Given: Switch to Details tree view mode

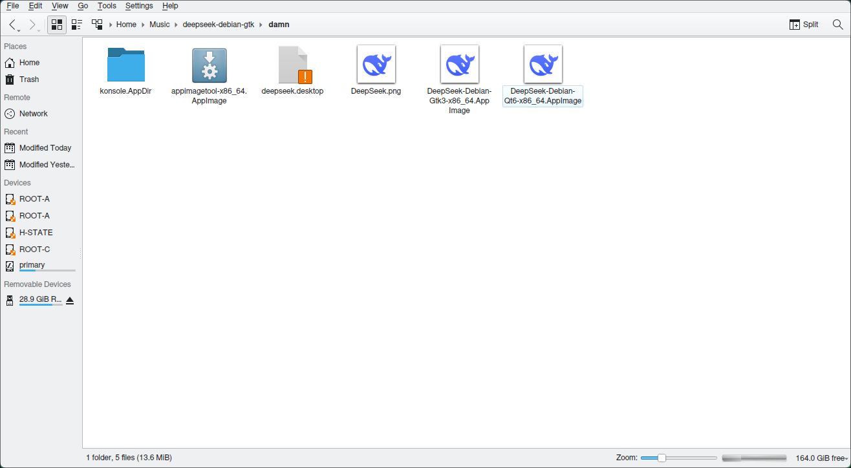Looking at the screenshot, I should click(97, 25).
